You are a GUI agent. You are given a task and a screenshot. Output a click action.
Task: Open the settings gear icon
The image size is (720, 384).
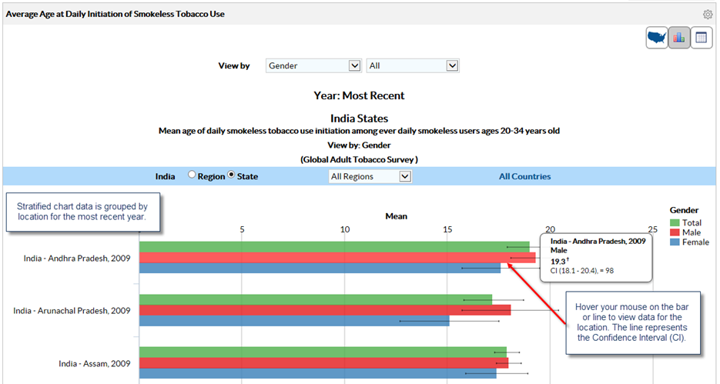708,14
